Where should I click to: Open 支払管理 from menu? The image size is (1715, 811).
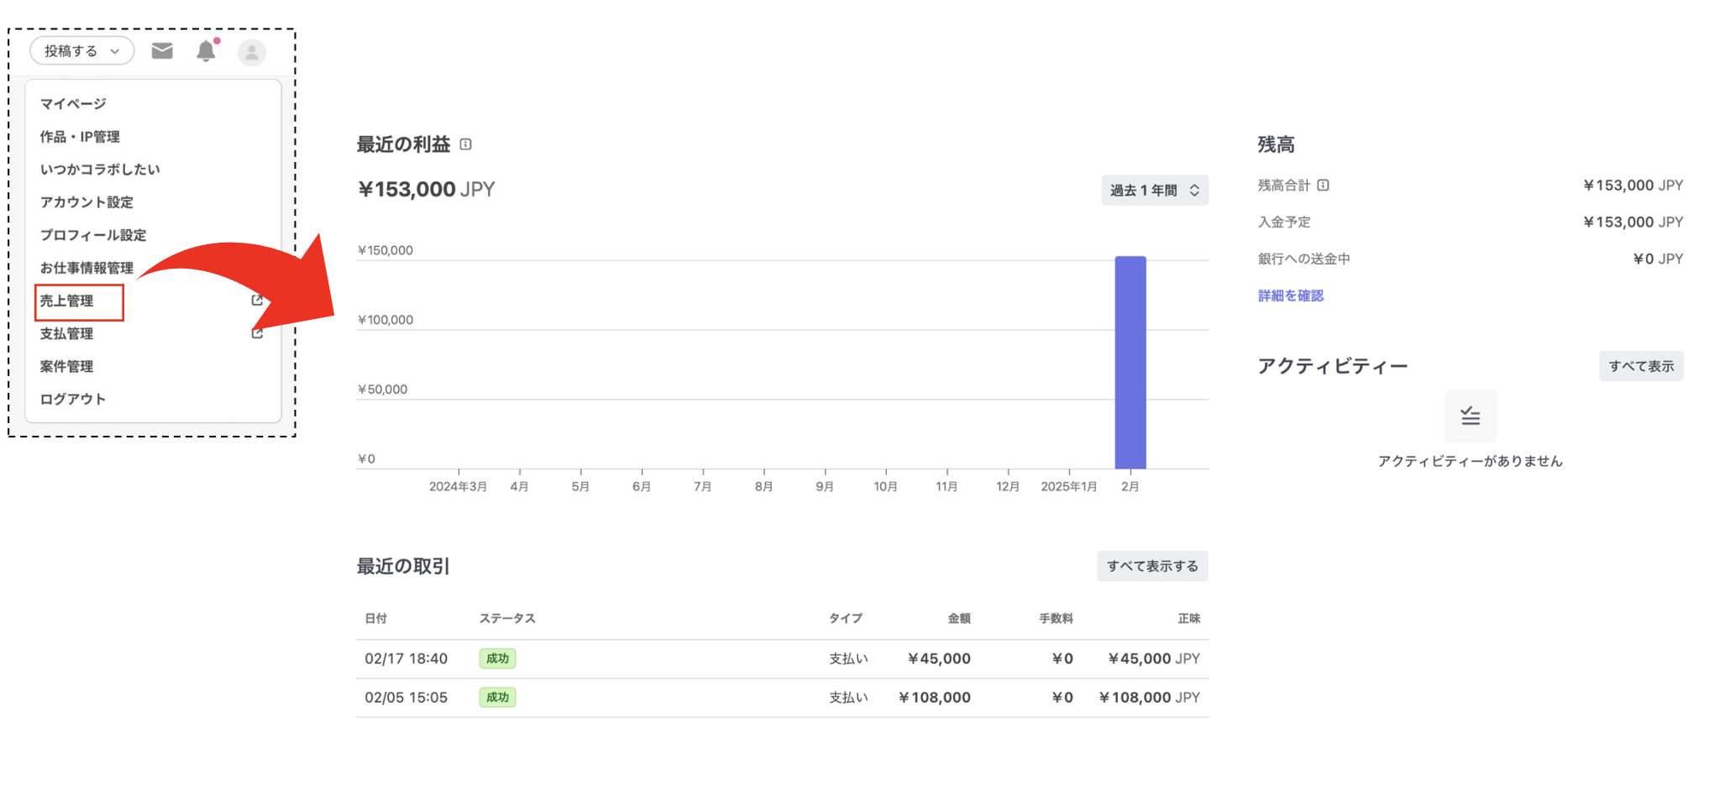point(66,333)
